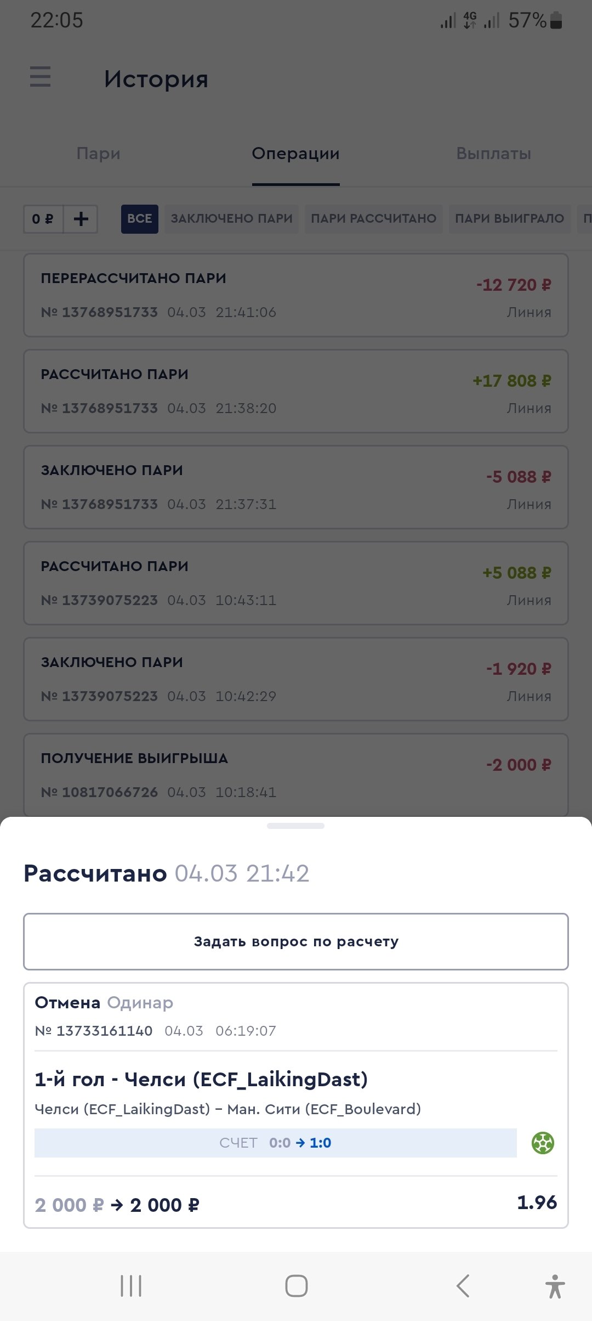Switch to the Выплаты tab

(493, 154)
